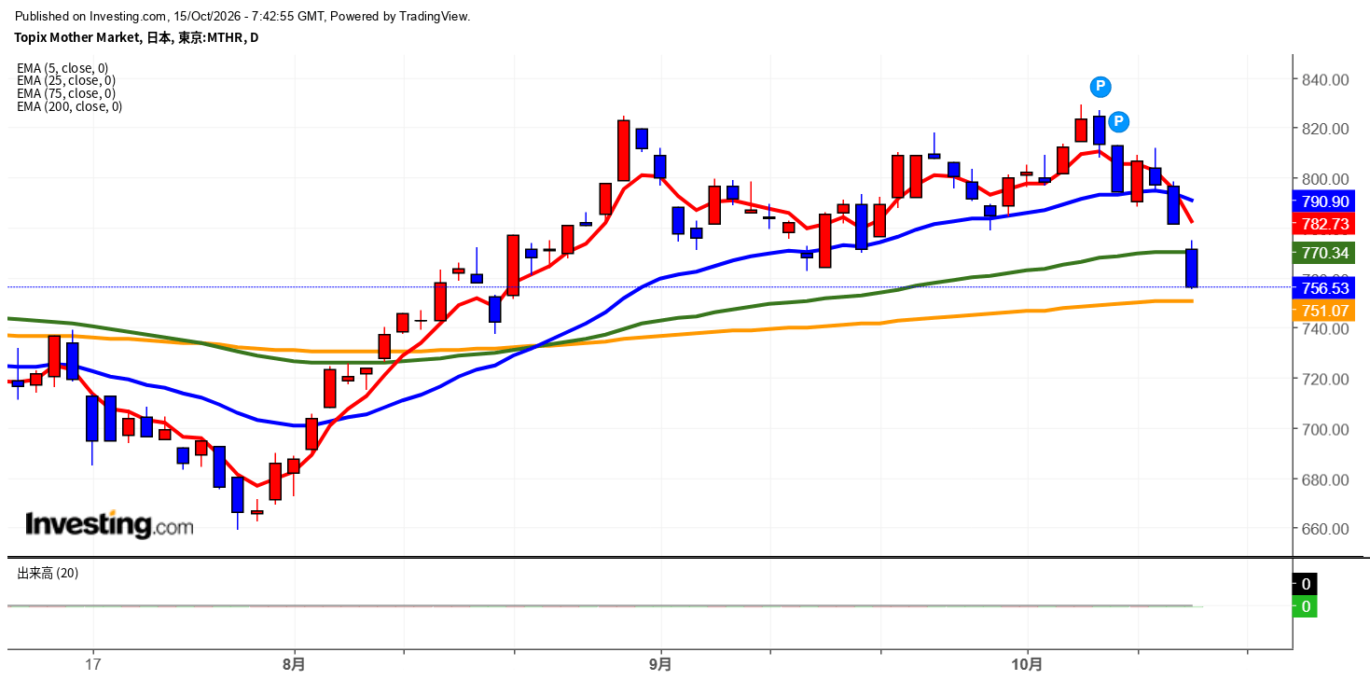
Task: Click the P marker near the 840.00 level
Action: point(1100,87)
